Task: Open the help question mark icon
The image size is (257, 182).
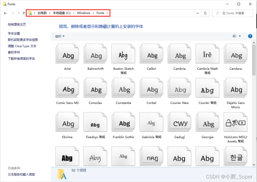Action: coord(250,36)
